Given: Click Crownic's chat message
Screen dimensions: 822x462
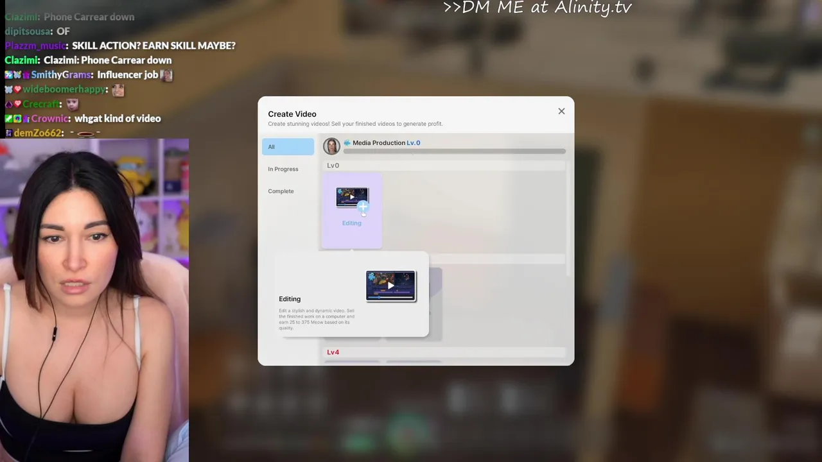Looking at the screenshot, I should pos(118,119).
